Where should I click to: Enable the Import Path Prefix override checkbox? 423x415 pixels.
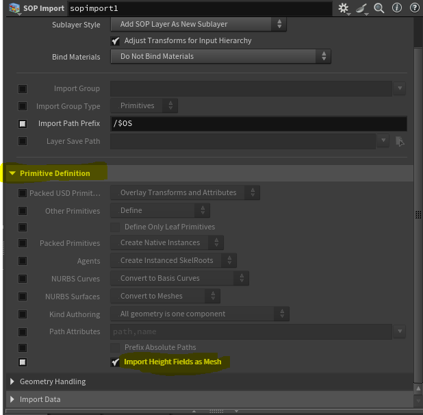[x=23, y=124]
